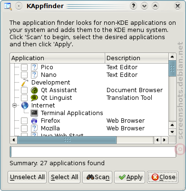Click the Mozilla question mark icon
This screenshot has height=191, width=186.
(x=34, y=128)
